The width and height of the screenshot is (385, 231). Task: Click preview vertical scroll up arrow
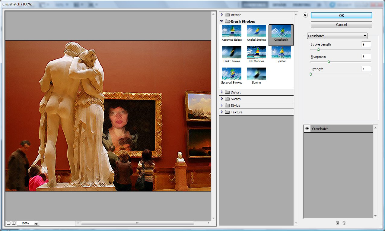click(x=213, y=14)
